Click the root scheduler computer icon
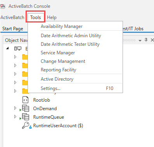The image size is (154, 147). point(18,48)
